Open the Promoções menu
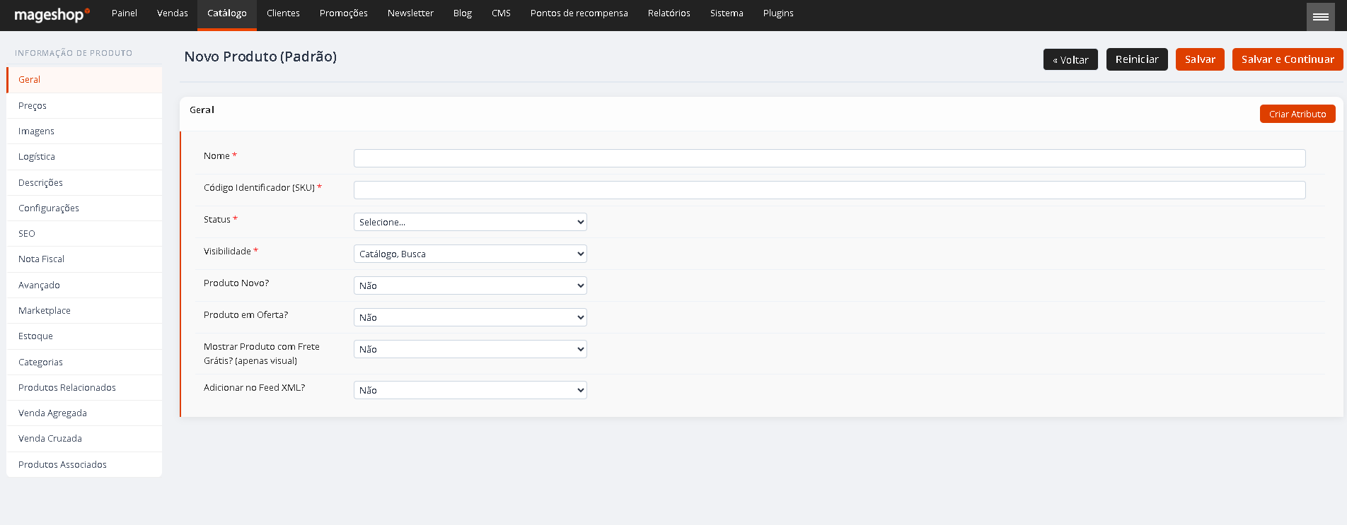 tap(344, 13)
